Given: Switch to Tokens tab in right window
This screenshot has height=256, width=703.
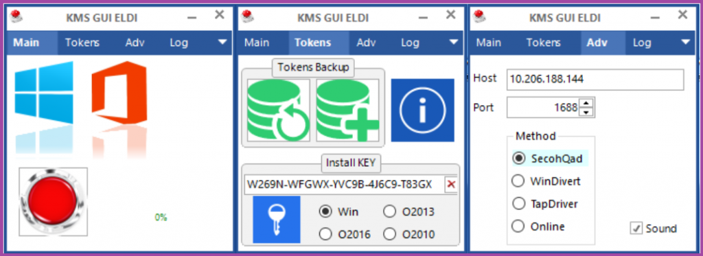Looking at the screenshot, I should pos(544,43).
